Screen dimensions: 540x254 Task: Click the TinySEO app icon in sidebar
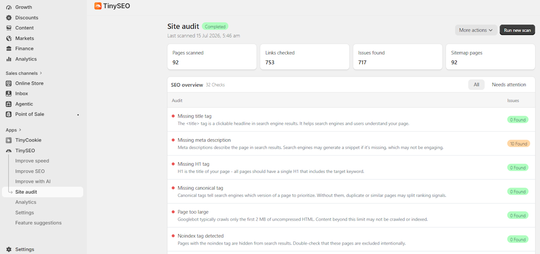pos(9,150)
